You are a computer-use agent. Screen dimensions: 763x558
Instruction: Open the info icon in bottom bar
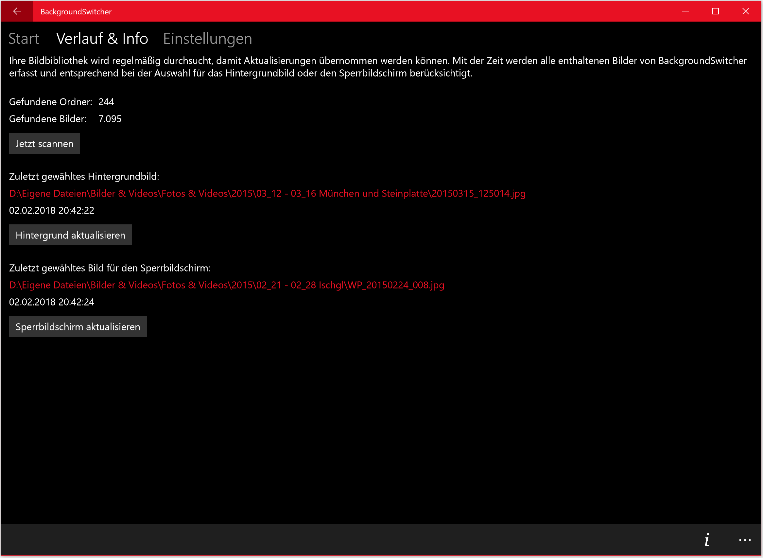707,540
